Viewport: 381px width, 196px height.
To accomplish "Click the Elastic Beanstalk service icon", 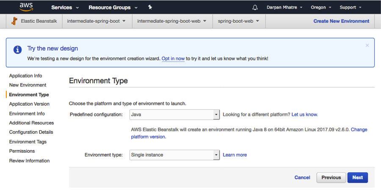I will 14,21.
